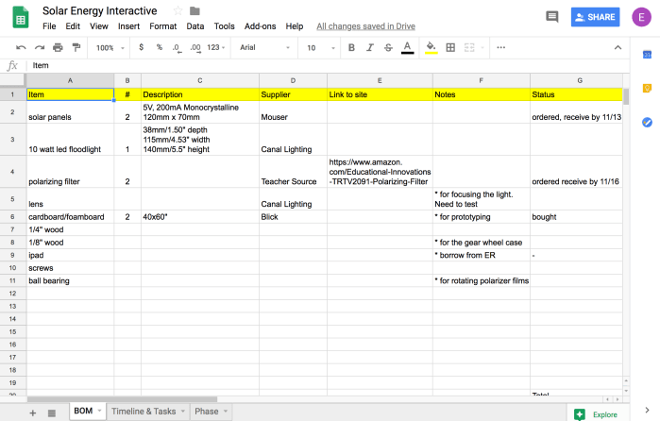The width and height of the screenshot is (660, 421).
Task: Open the zoom 100% dropdown
Action: [110, 47]
